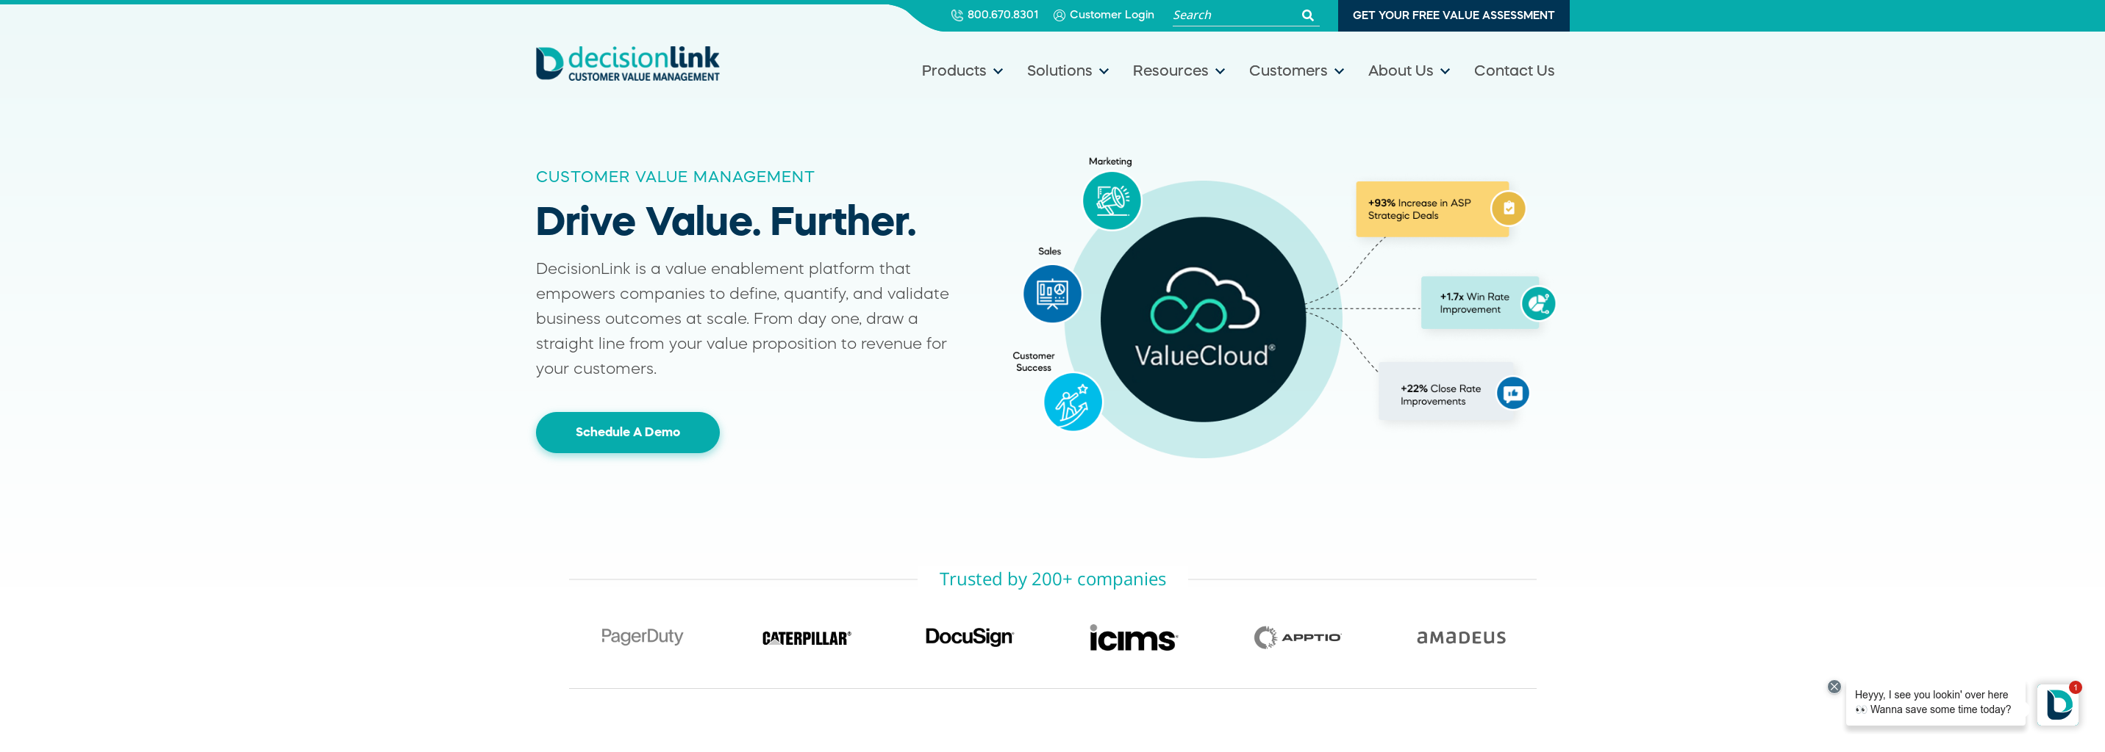Expand the Solutions dropdown chevron
The image size is (2105, 752).
click(1104, 72)
